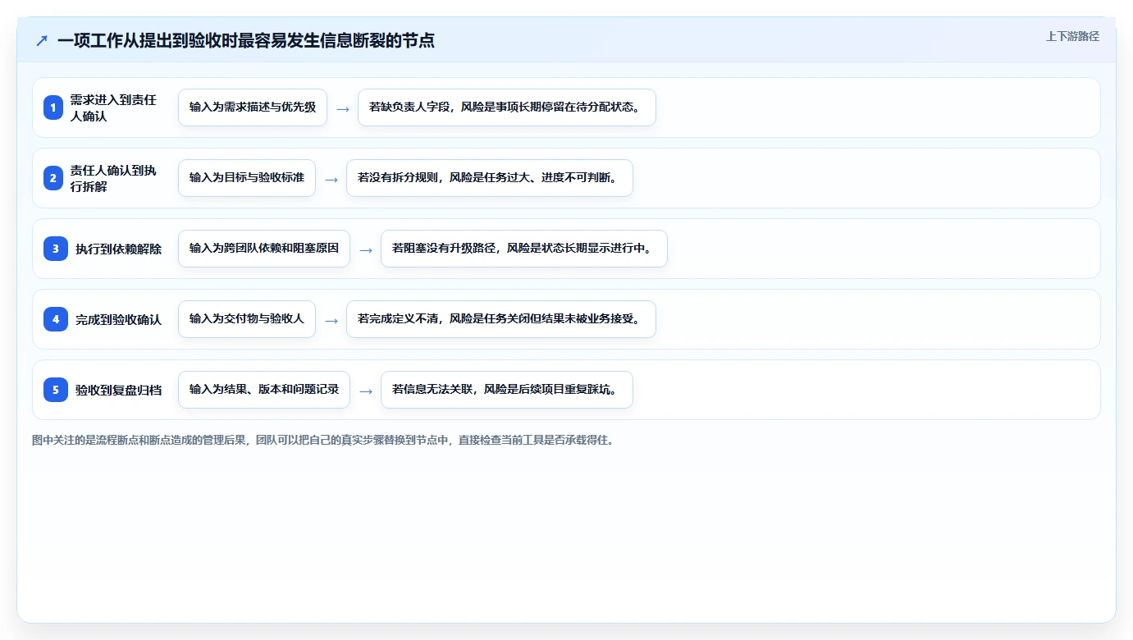Click the arrow after 输入为目标与验收标准
Image resolution: width=1133 pixels, height=640 pixels.
(331, 180)
